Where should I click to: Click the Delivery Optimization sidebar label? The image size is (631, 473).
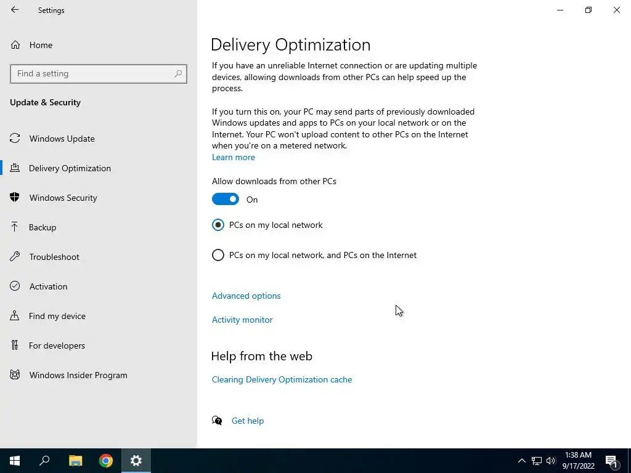click(70, 168)
